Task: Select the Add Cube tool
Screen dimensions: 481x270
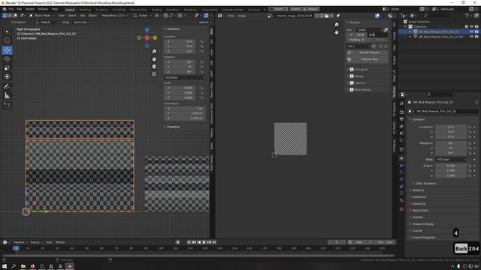Action: coord(7,106)
